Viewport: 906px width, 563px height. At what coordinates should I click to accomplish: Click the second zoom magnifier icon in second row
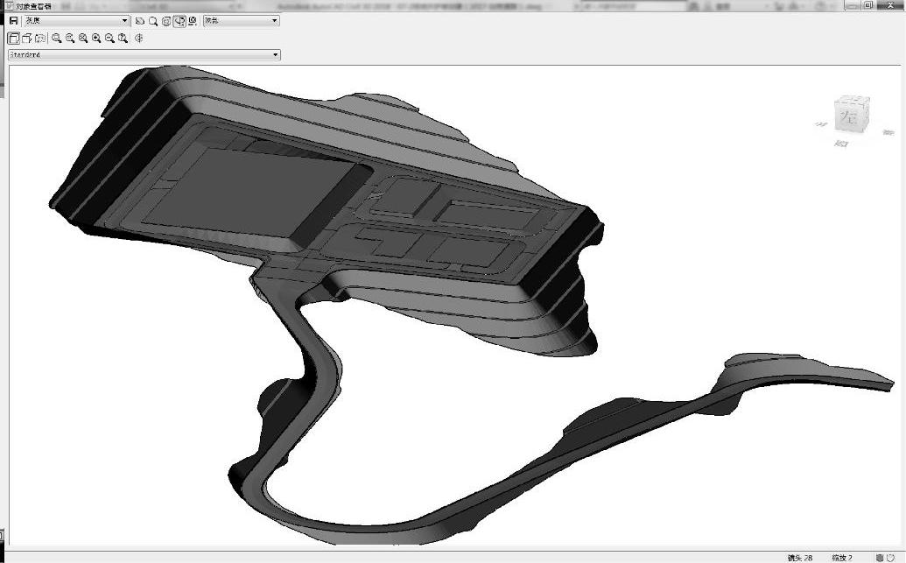(x=70, y=39)
